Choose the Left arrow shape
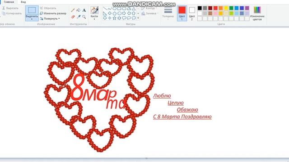 coord(129,13)
